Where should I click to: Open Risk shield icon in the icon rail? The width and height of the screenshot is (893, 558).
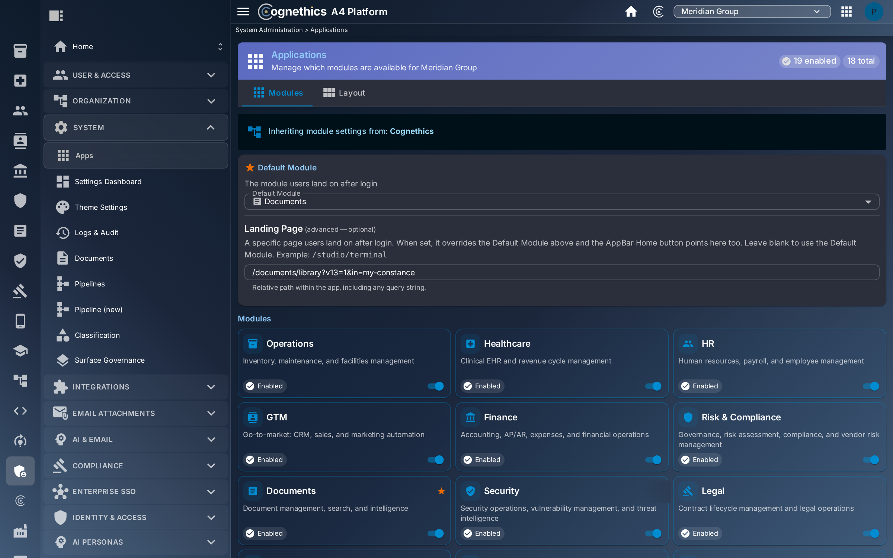tap(20, 201)
